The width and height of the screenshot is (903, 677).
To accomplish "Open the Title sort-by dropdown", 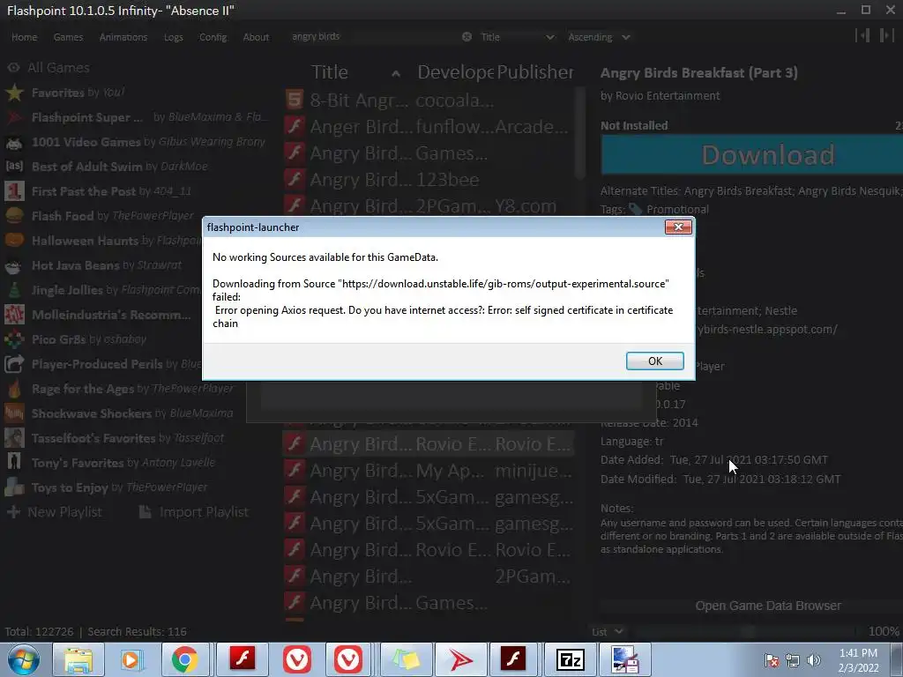I will tap(517, 37).
